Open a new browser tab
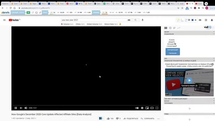 pos(206,4)
